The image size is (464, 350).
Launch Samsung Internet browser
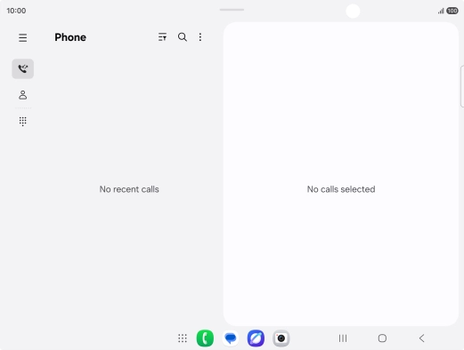click(x=256, y=338)
